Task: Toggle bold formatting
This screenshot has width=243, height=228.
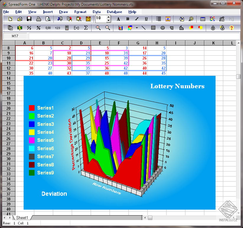Action: (128, 19)
